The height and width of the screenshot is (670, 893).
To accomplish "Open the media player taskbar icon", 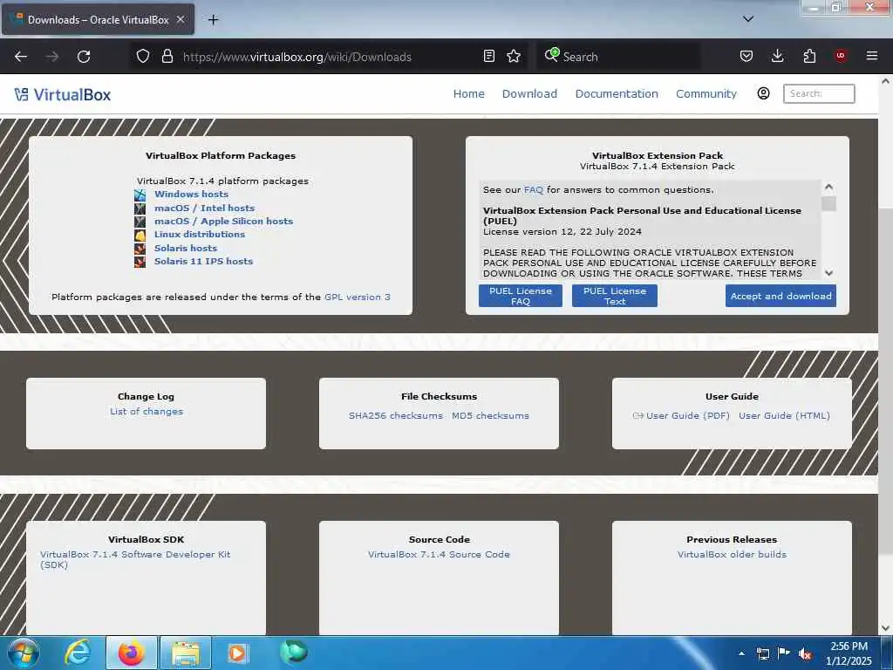I will (x=237, y=653).
